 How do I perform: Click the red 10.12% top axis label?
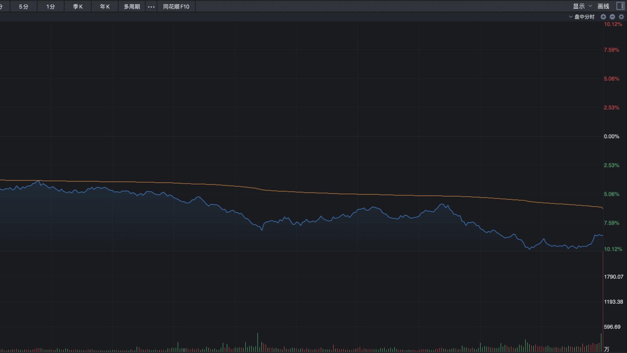coord(613,24)
